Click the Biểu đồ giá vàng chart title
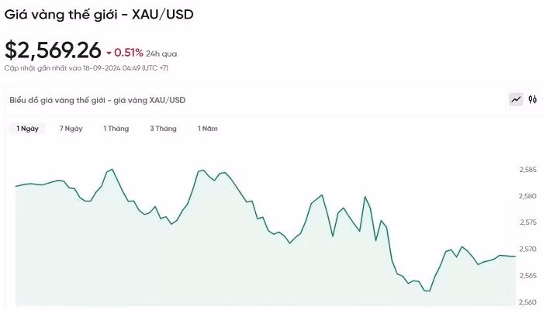The width and height of the screenshot is (543, 310). click(x=97, y=100)
